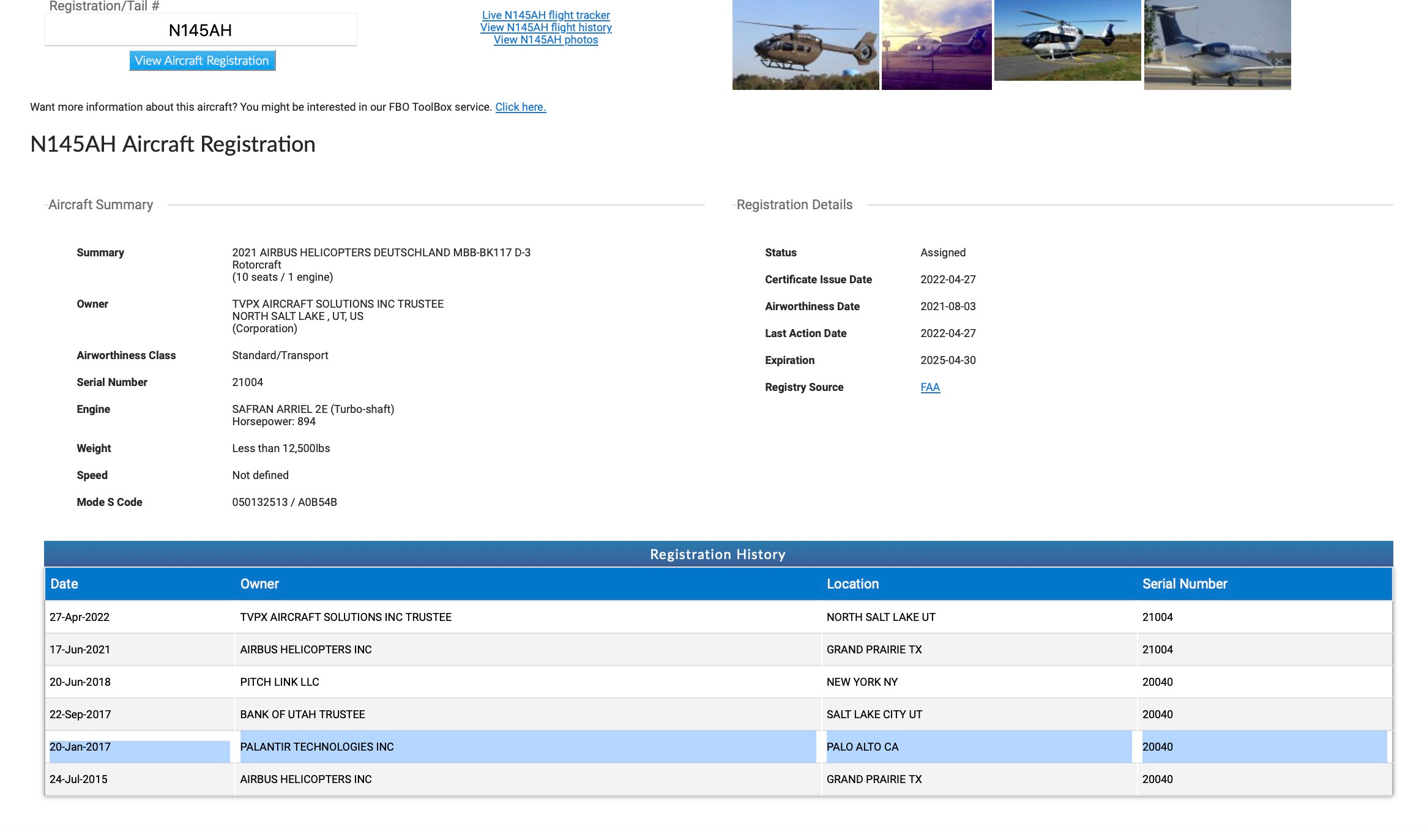
Task: Open the white helicopter on helipad photo
Action: pyautogui.click(x=1067, y=40)
